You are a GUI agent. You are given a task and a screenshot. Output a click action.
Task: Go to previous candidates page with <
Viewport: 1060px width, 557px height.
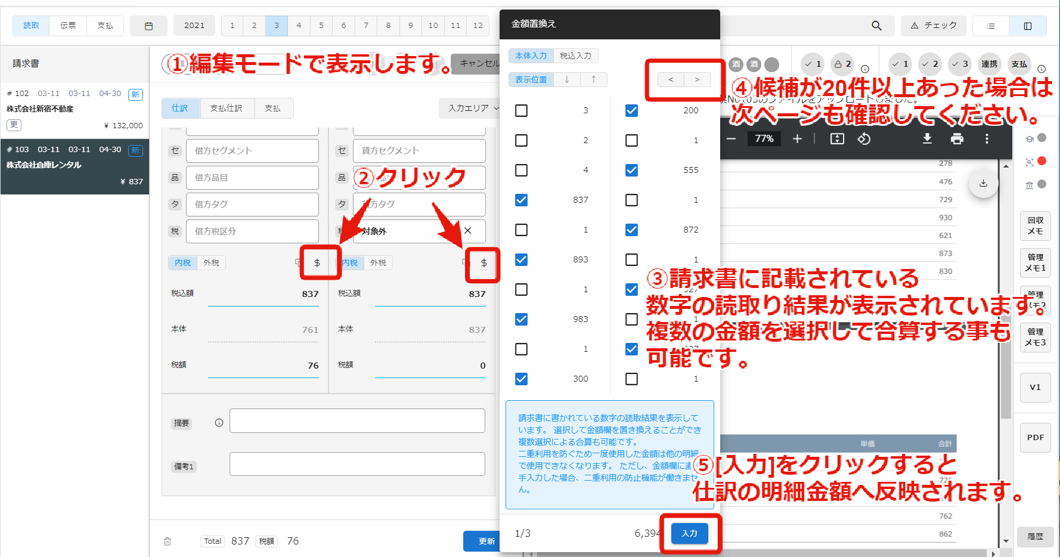point(671,79)
